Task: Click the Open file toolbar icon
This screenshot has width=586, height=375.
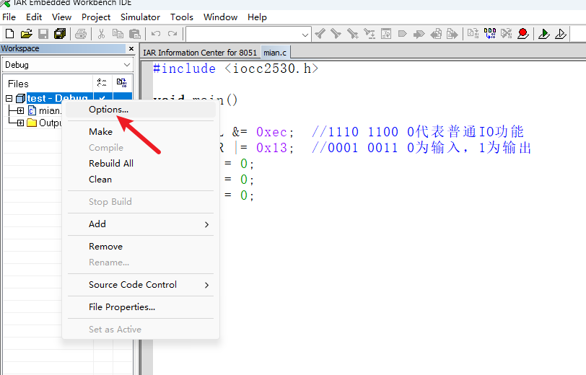Action: (26, 34)
